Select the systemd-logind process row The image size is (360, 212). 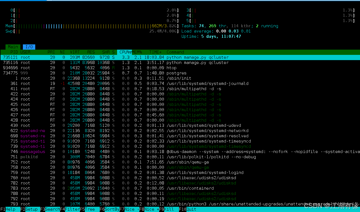click(180, 173)
